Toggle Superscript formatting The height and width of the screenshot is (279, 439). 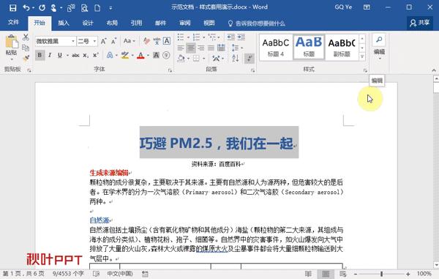pyautogui.click(x=95, y=55)
